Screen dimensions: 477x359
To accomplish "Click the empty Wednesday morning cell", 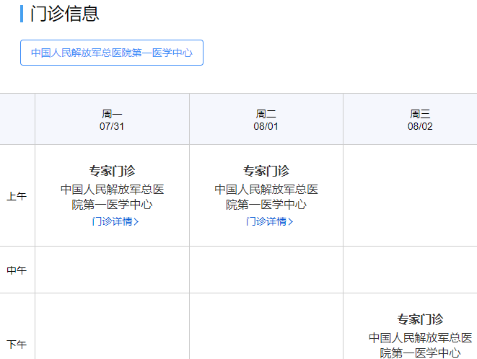I will coord(410,195).
